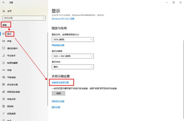The height and width of the screenshot is (121, 184).
Task: Open the 1920 × 1080 resolution dropdown
Action: point(73,56)
